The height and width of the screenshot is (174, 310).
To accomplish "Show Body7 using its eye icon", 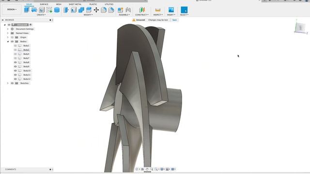I will pyautogui.click(x=15, y=58).
